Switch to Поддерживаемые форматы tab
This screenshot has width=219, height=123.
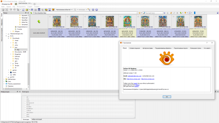click(163, 48)
